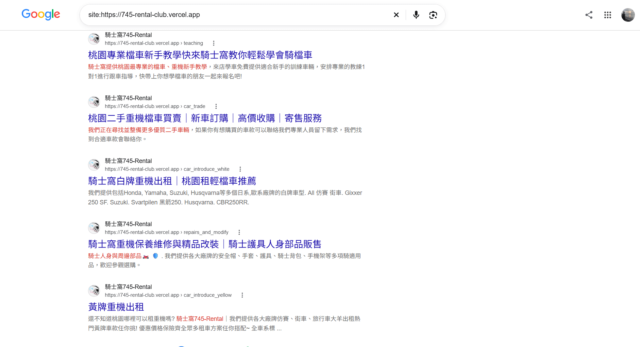Open the Google apps grid
Screen dimensions: 640x347
tap(608, 15)
